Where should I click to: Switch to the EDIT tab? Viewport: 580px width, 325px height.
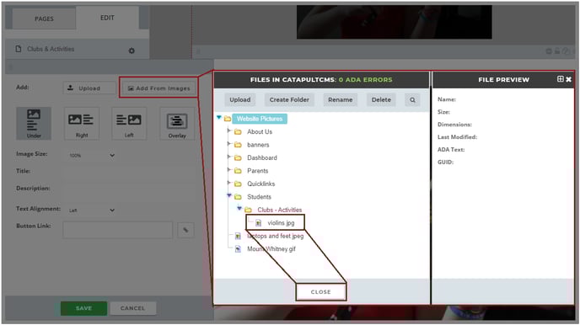point(107,18)
